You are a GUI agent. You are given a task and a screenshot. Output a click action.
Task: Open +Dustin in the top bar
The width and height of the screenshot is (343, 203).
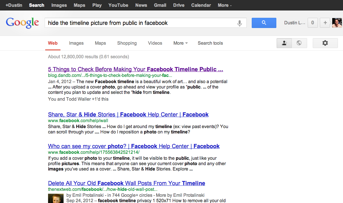click(x=14, y=5)
